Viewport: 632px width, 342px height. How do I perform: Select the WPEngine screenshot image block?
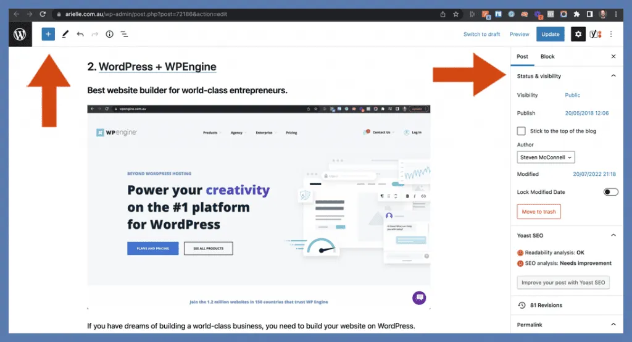click(x=259, y=207)
